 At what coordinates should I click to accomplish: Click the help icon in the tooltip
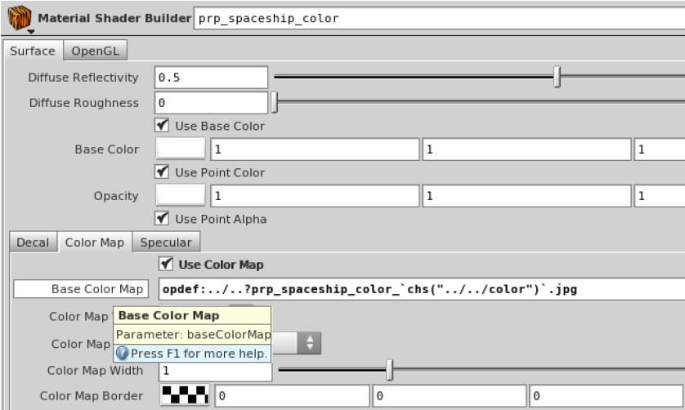[x=122, y=354]
